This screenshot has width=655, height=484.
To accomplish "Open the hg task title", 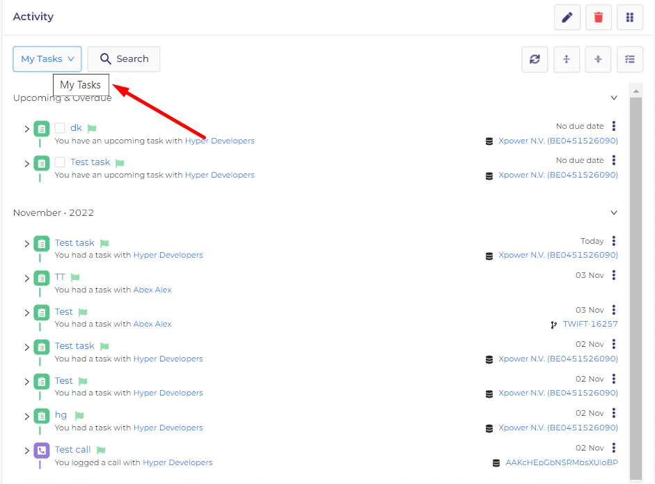I will point(61,415).
